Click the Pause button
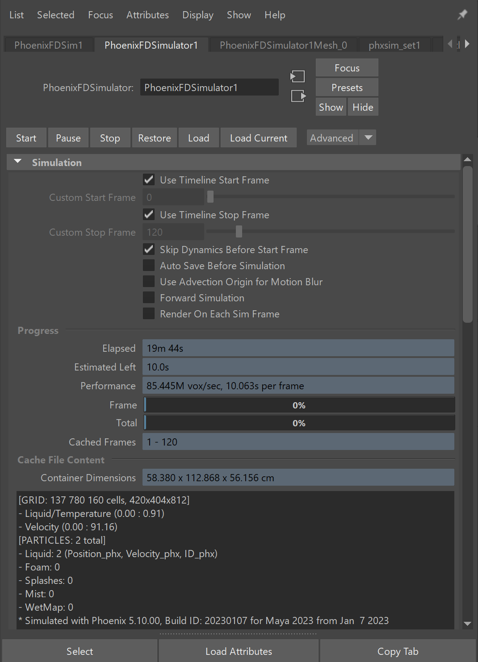 click(68, 138)
